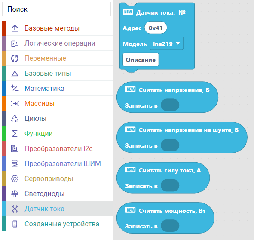Click the circular arrows Переменные icon
Screen dimensions: 254x240
(15, 58)
